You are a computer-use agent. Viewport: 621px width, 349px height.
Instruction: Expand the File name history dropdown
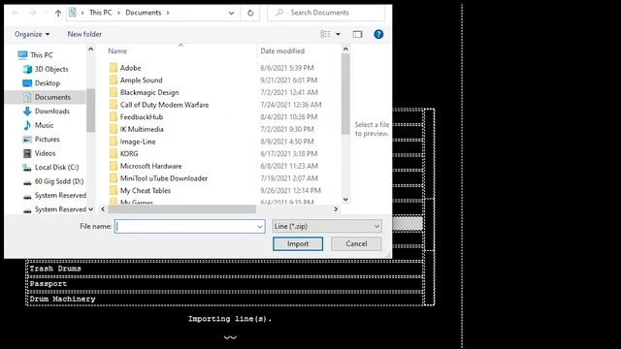pyautogui.click(x=260, y=226)
